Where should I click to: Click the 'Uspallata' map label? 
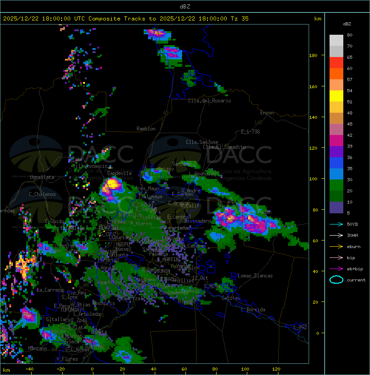(x=42, y=177)
